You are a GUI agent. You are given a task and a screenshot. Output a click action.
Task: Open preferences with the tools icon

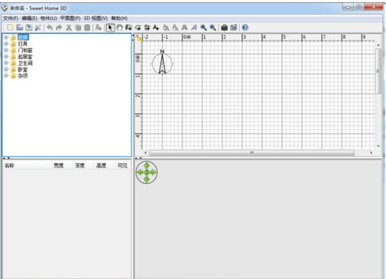pyautogui.click(x=38, y=27)
